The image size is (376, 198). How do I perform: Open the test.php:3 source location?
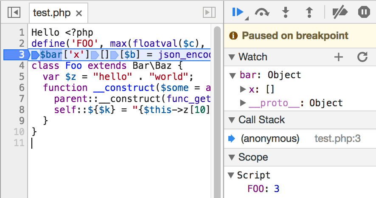pos(337,139)
